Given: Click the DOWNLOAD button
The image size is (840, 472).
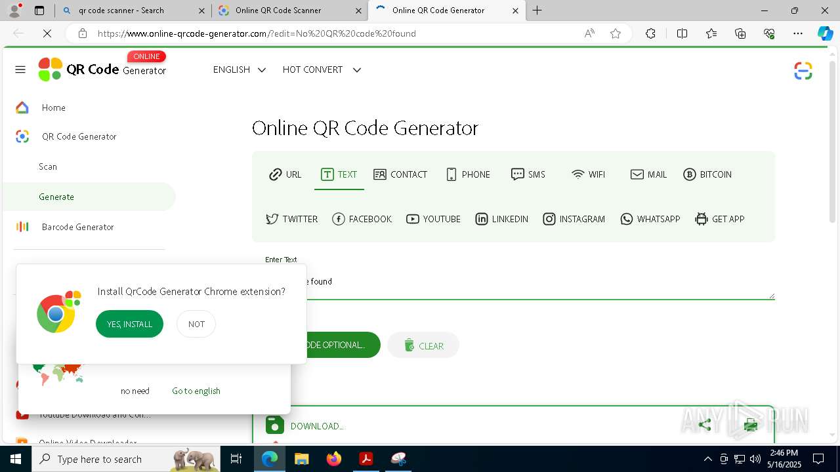Looking at the screenshot, I should (305, 425).
